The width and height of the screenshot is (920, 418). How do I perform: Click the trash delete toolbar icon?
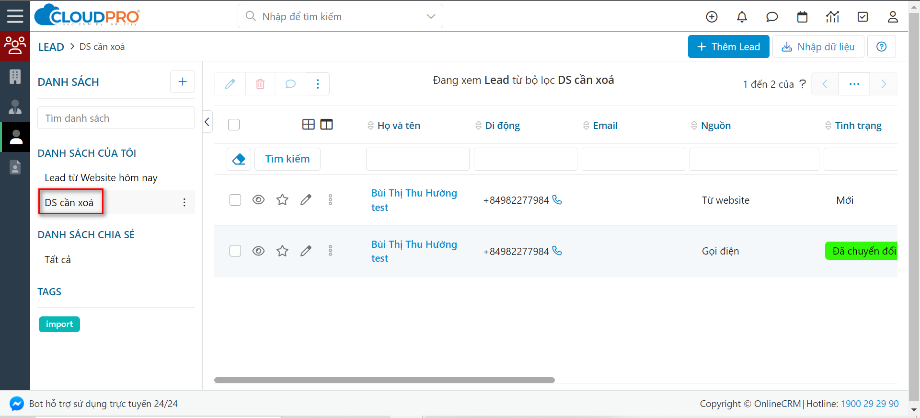tap(260, 84)
